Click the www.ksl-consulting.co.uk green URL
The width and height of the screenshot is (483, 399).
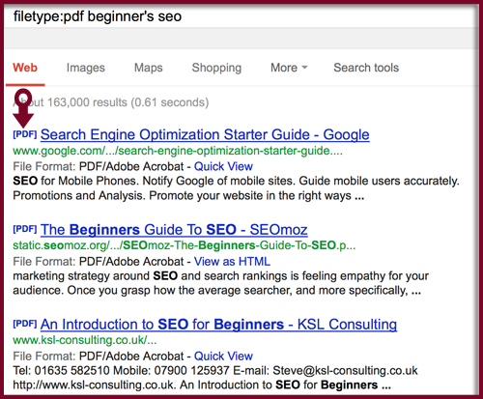[x=85, y=340]
